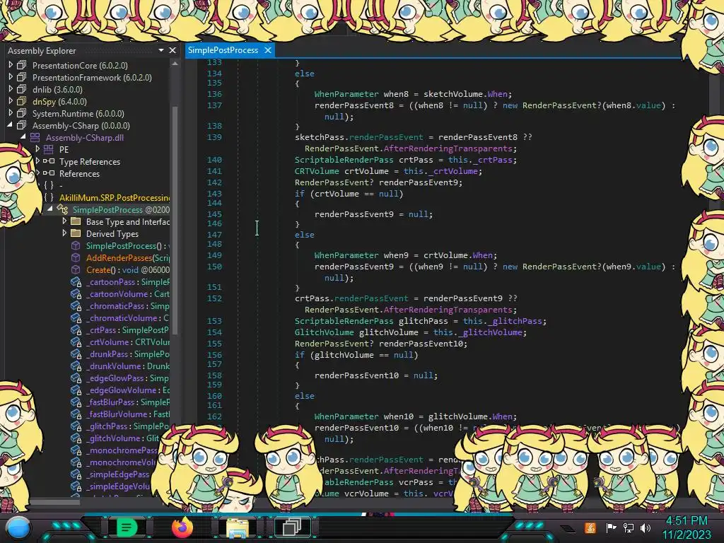
Task: Click the PE node icon
Action: point(49,149)
